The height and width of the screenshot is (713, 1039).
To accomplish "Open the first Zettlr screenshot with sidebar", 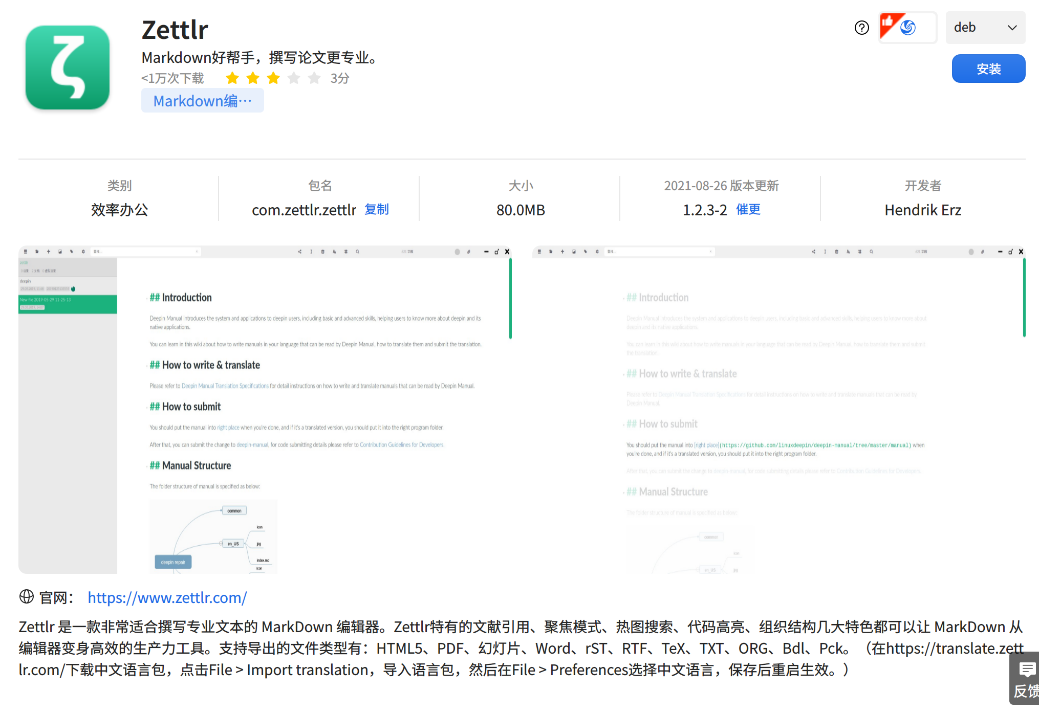I will coord(265,409).
